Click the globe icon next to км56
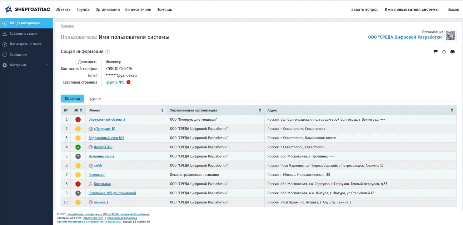 pyautogui.click(x=91, y=166)
